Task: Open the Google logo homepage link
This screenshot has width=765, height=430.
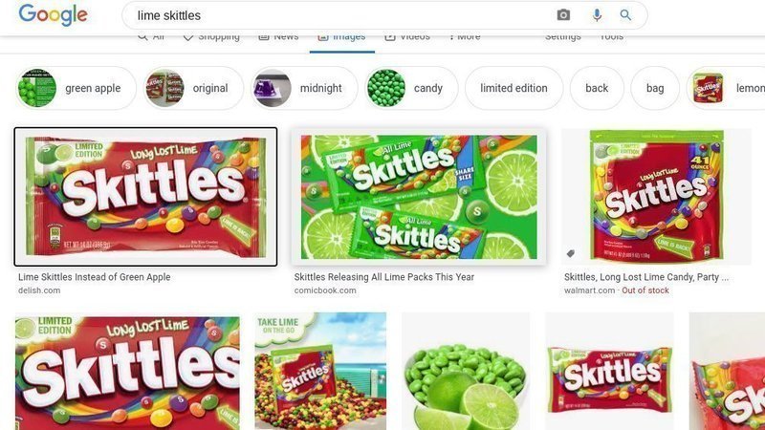Action: point(54,14)
